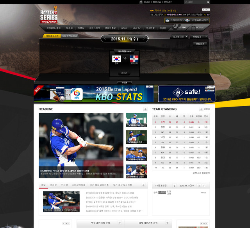Click the KBO app icon in the KBO STATS banner

77,94
